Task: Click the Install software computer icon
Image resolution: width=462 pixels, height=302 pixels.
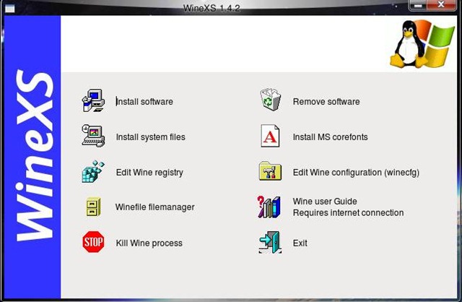Action: tap(93, 101)
